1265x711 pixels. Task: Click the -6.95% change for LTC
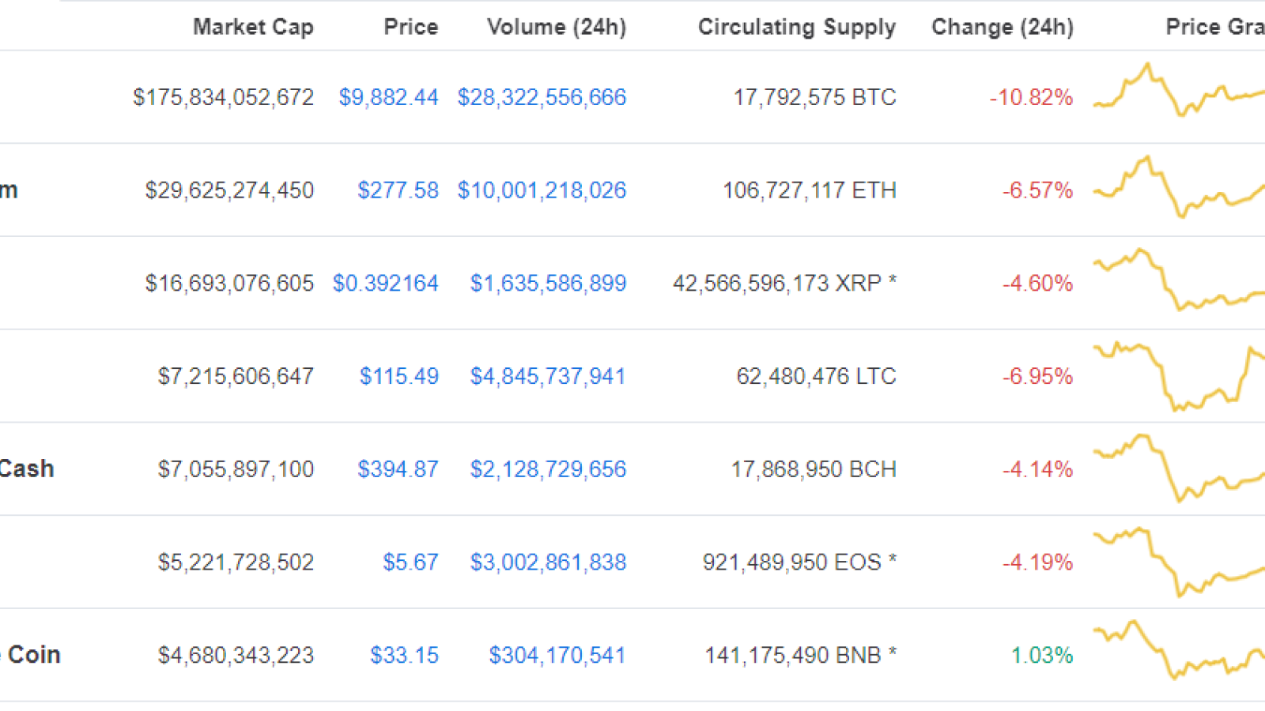(x=1037, y=376)
